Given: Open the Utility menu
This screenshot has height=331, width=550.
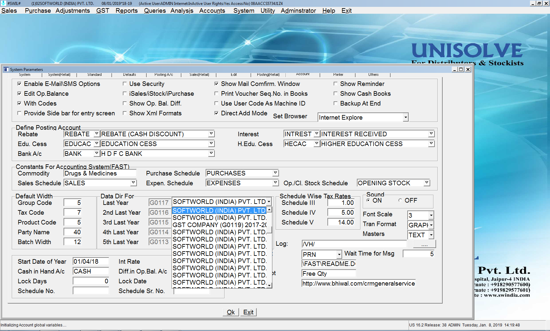Looking at the screenshot, I should click(x=267, y=10).
